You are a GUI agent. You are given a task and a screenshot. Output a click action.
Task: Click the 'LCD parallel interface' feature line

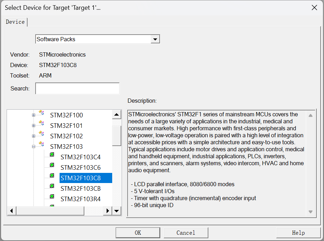(183, 184)
